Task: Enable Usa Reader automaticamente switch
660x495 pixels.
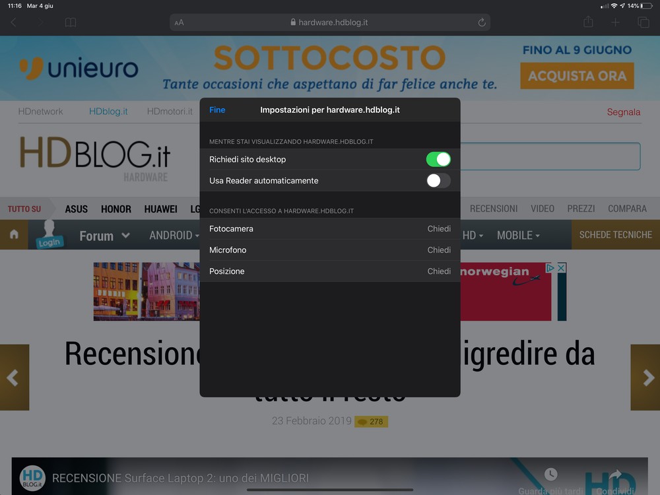Action: pyautogui.click(x=438, y=181)
